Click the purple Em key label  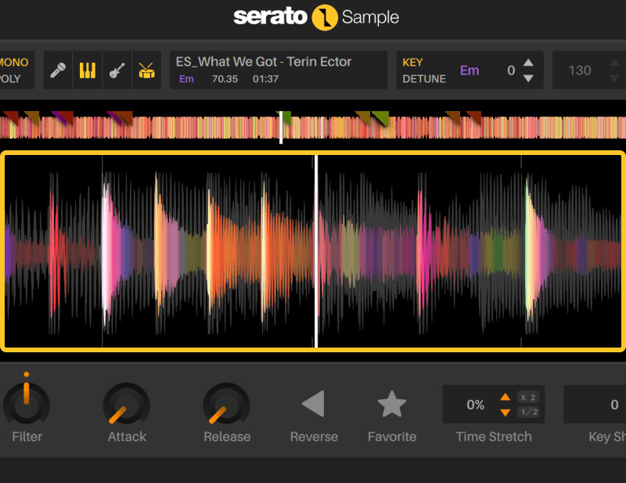pos(469,70)
